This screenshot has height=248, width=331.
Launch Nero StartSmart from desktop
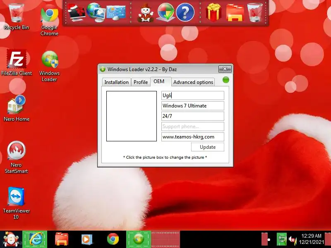16,157
